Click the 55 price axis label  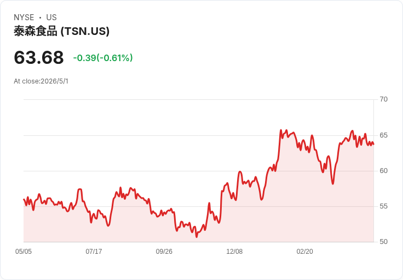point(384,206)
